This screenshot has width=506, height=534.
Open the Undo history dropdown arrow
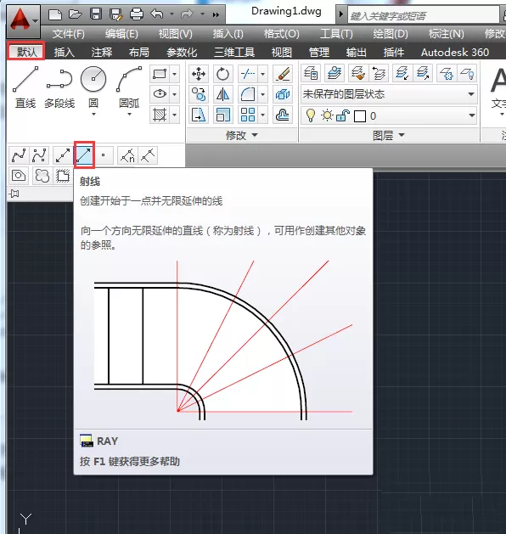click(171, 14)
